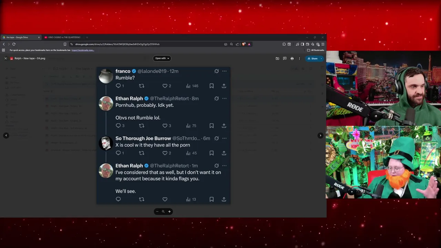Image resolution: width=441 pixels, height=248 pixels.
Task: Open three-dot menu on Joe Burrow's tweet
Action: (x=224, y=138)
